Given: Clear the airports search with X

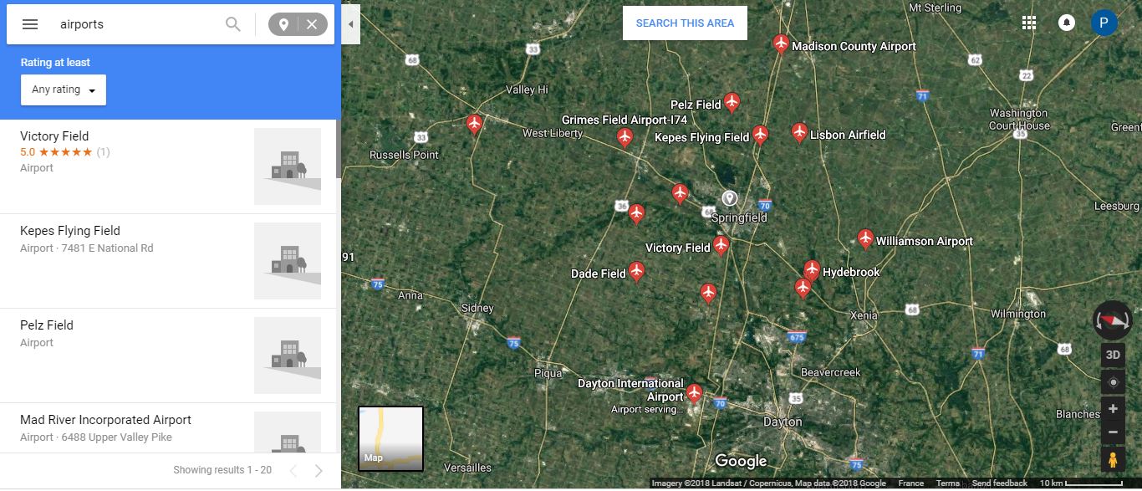Looking at the screenshot, I should click(x=312, y=24).
